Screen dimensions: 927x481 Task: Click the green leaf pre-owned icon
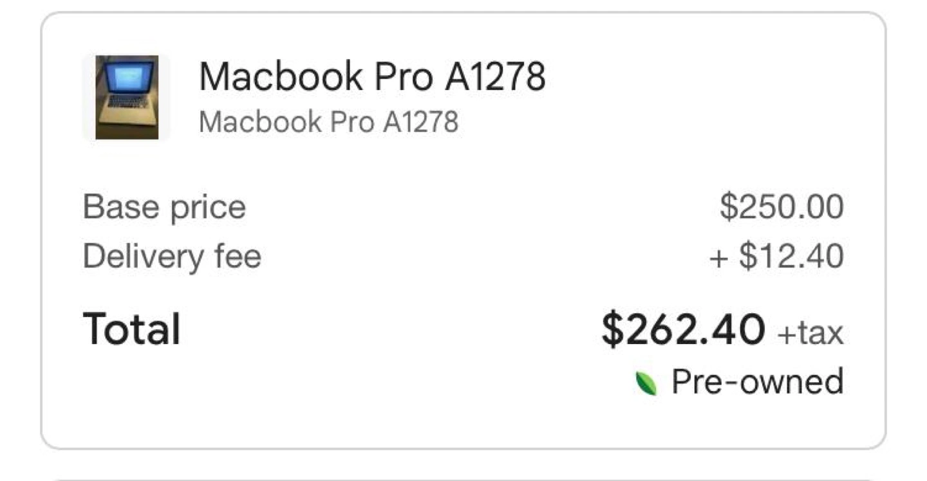coord(646,383)
